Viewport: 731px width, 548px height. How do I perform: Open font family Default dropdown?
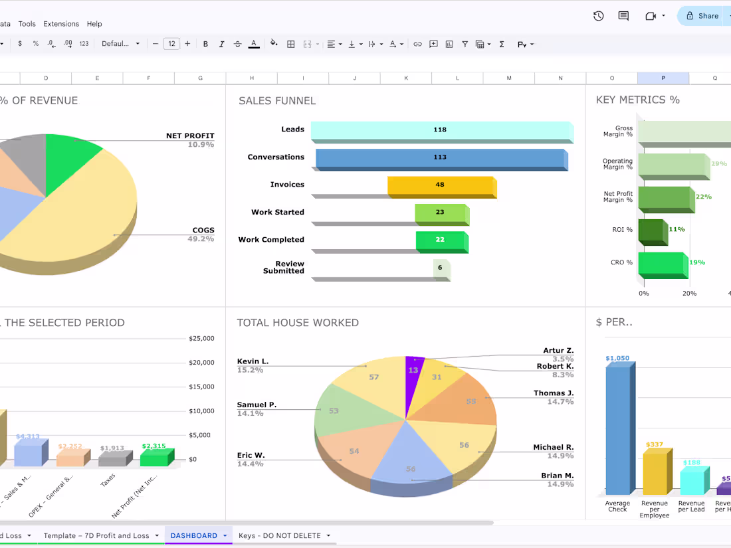click(120, 44)
